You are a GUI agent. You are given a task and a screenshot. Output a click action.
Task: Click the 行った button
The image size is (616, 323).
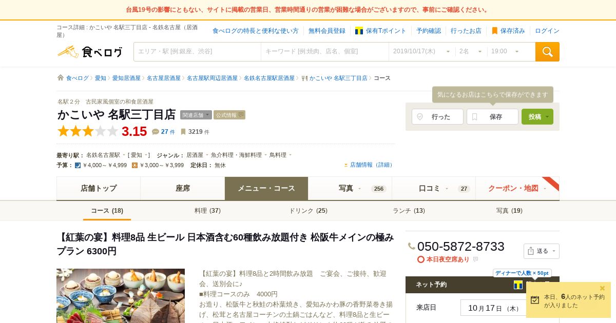(437, 116)
